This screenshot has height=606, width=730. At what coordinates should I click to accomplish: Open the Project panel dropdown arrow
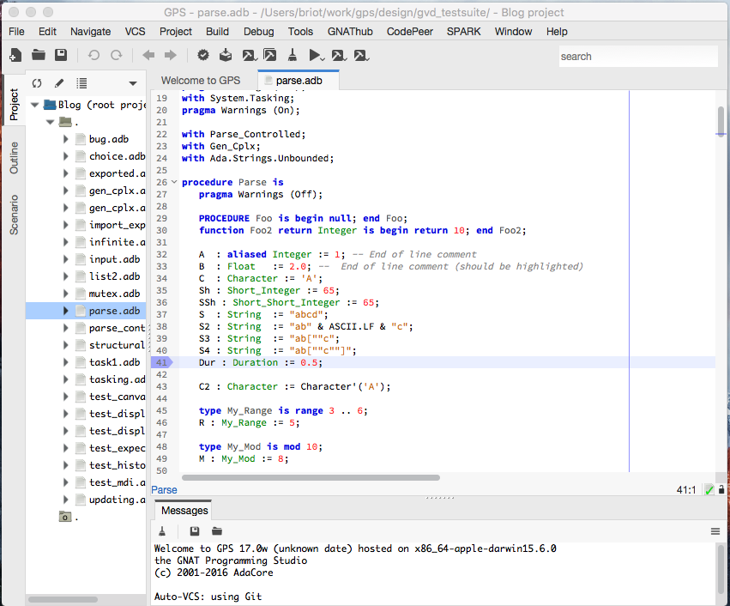[x=131, y=83]
